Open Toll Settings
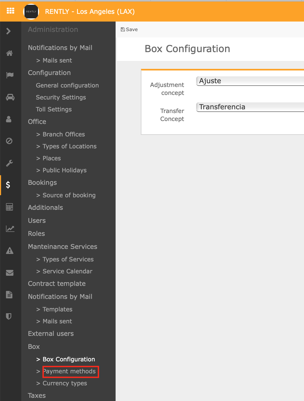Viewport: 304px width, 401px height. [x=54, y=110]
